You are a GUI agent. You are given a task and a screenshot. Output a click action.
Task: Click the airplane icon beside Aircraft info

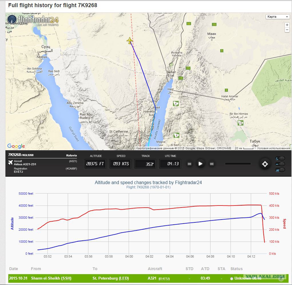click(10, 162)
